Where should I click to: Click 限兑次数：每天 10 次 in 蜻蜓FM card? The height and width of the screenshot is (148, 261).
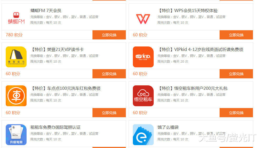point(46,23)
